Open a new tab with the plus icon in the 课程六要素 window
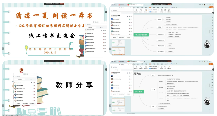The height and width of the screenshot is (116, 217). pos(145,5)
